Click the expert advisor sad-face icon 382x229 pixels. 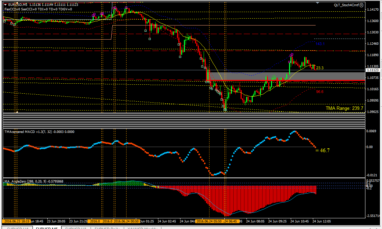tap(362, 5)
